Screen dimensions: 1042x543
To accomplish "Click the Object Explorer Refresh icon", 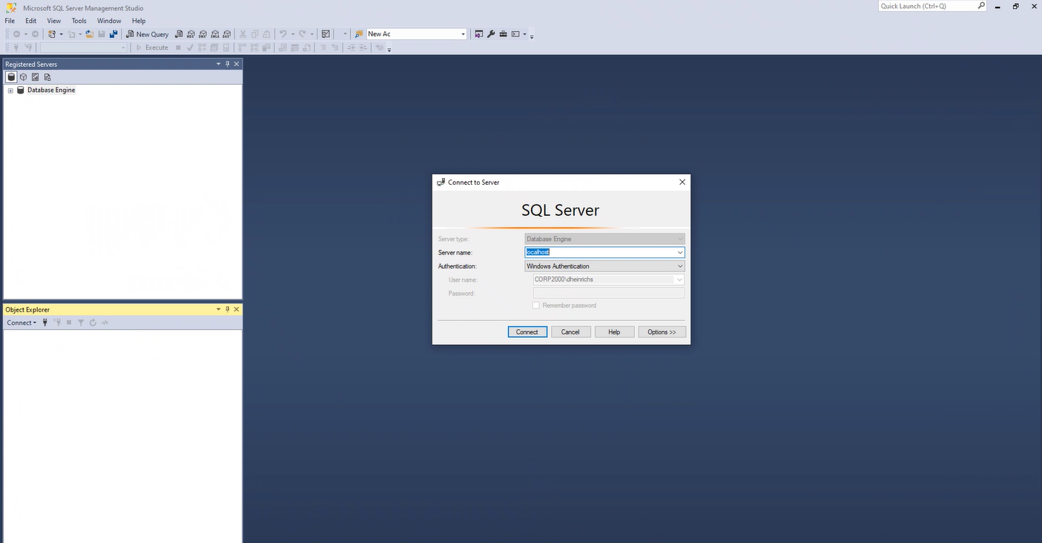I will pyautogui.click(x=93, y=323).
